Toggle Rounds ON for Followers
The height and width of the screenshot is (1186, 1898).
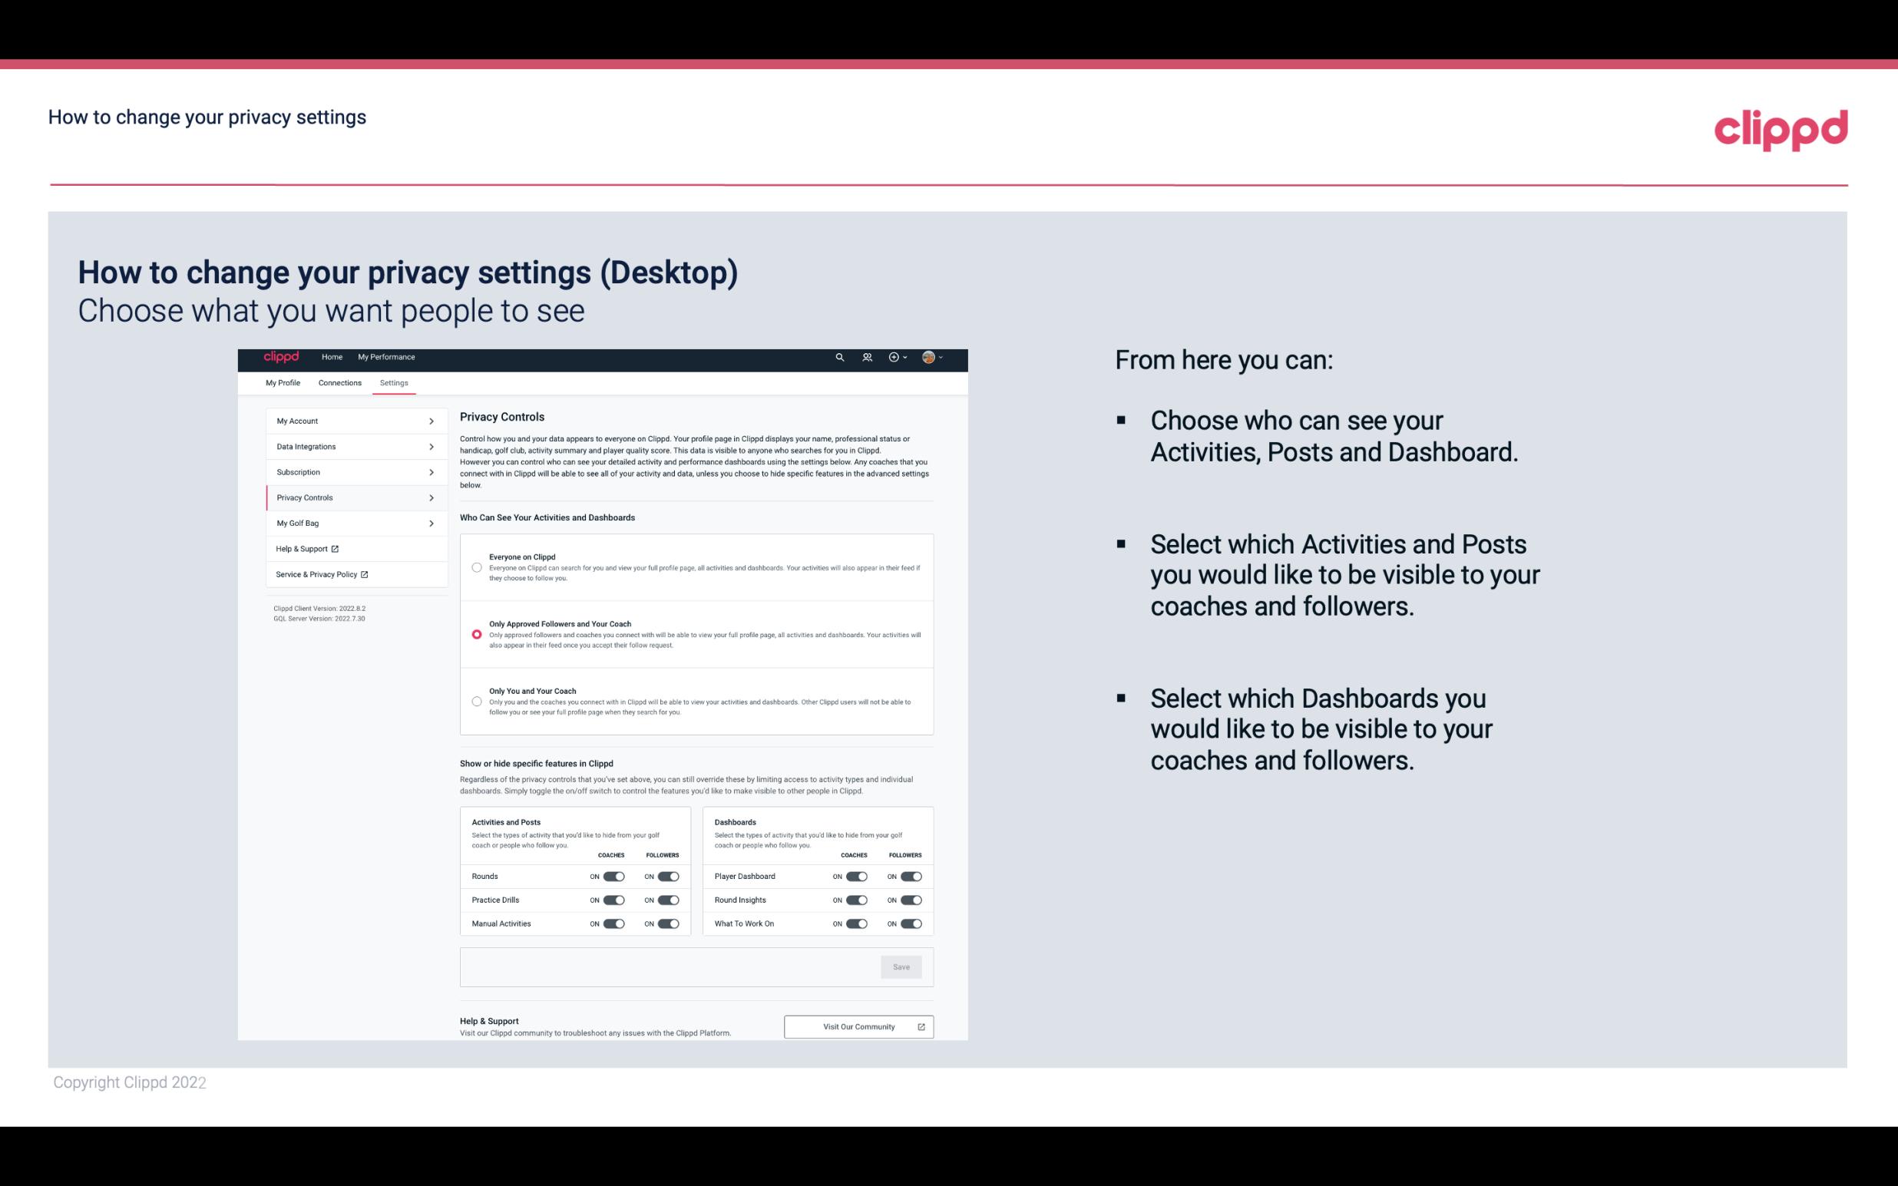[666, 876]
